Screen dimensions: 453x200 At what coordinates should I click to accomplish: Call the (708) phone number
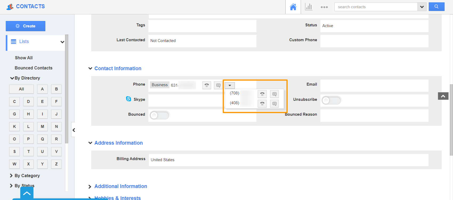pyautogui.click(x=262, y=94)
